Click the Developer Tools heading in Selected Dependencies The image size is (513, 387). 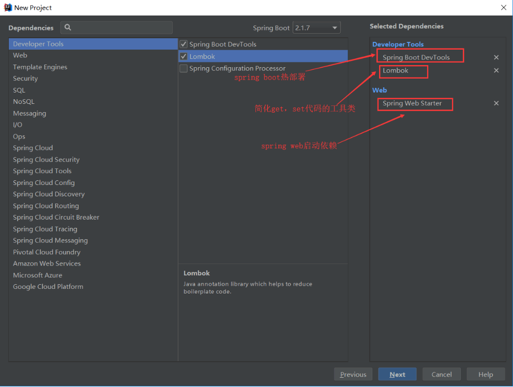click(398, 44)
